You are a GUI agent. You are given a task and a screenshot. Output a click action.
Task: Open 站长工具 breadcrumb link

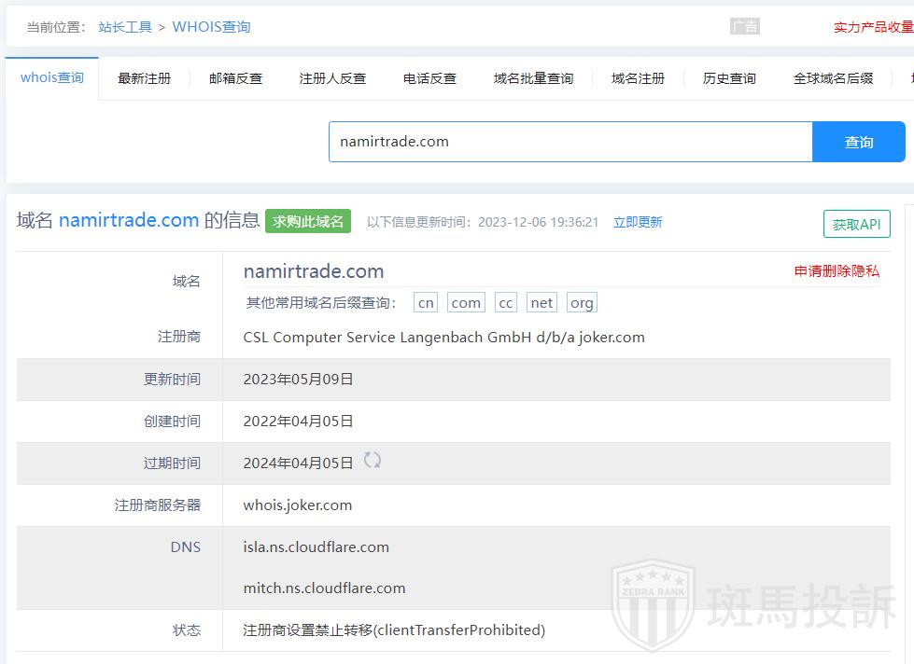point(125,27)
